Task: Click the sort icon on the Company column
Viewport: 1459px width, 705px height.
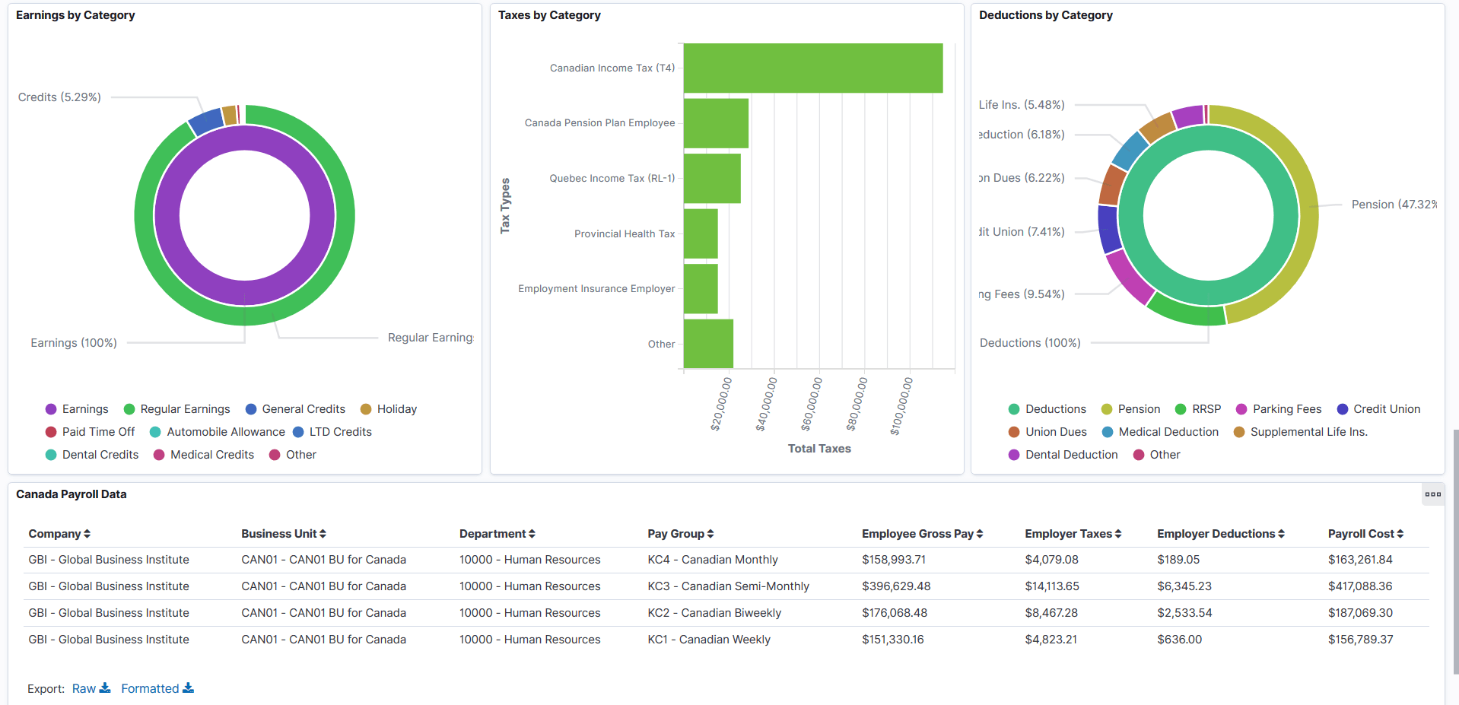Action: tap(87, 533)
